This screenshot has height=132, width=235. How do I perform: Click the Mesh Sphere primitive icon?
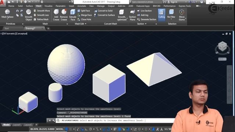pos(7,12)
